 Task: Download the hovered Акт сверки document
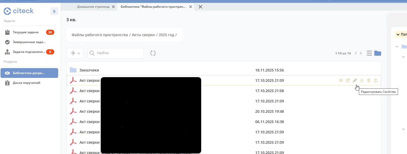tap(362, 80)
